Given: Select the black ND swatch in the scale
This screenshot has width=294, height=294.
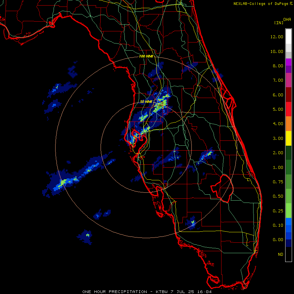Looking at the screenshot, I should pyautogui.click(x=288, y=254).
